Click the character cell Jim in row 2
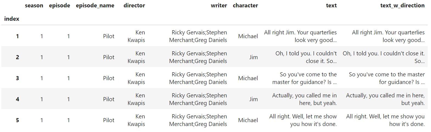Viewport: 431px width, 132px height. point(253,57)
